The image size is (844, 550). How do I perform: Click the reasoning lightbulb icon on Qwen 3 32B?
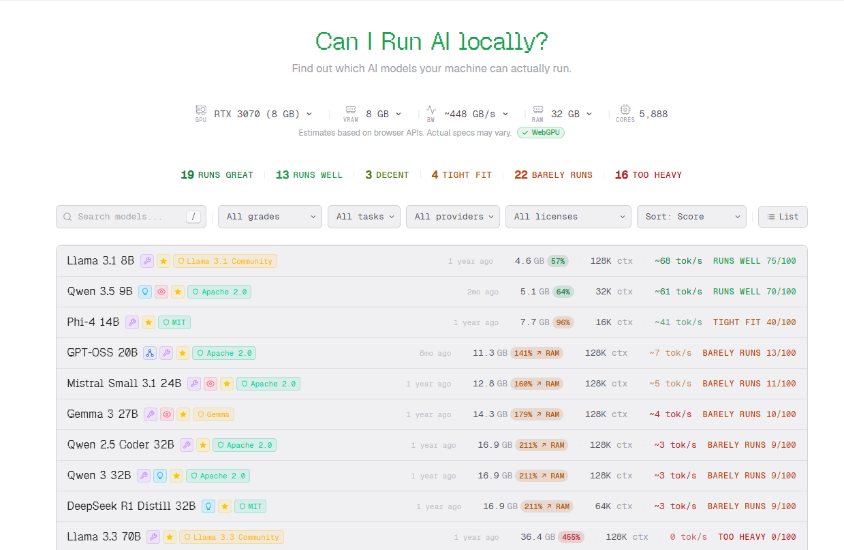(159, 475)
